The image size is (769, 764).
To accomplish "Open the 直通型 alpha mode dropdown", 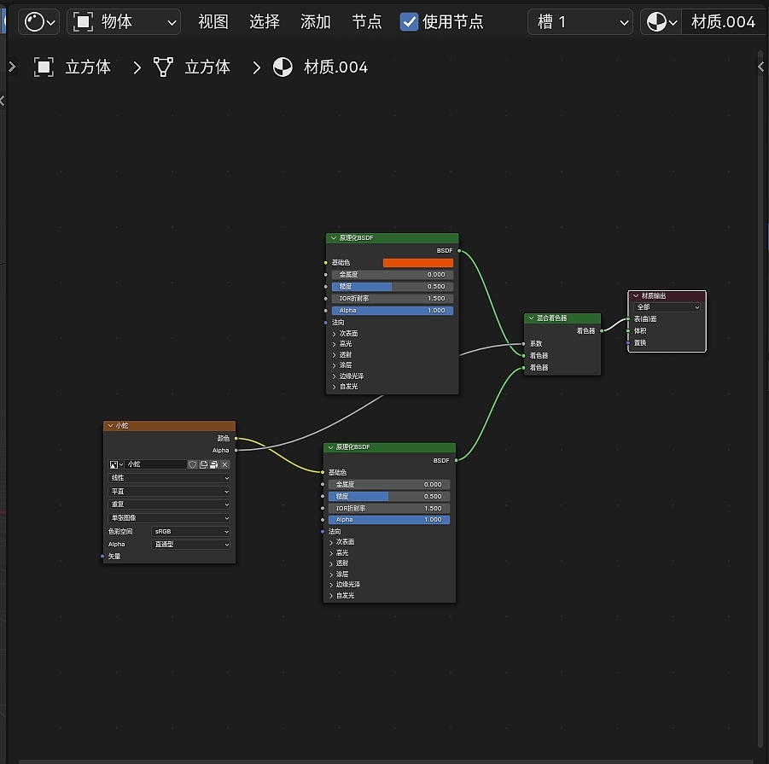I will tap(191, 545).
